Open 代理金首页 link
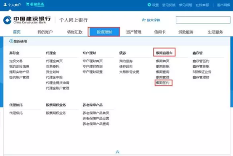 pyautogui.click(x=54, y=61)
